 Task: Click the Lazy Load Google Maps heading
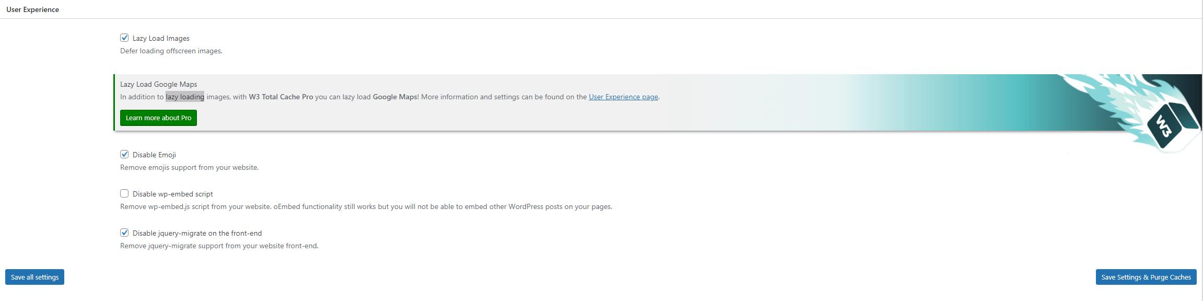click(x=158, y=84)
